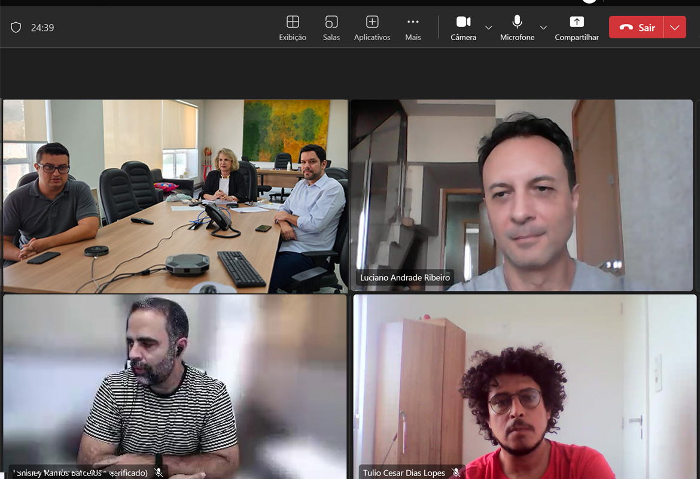This screenshot has width=700, height=479.
Task: Open the Mais options menu
Action: click(x=413, y=28)
